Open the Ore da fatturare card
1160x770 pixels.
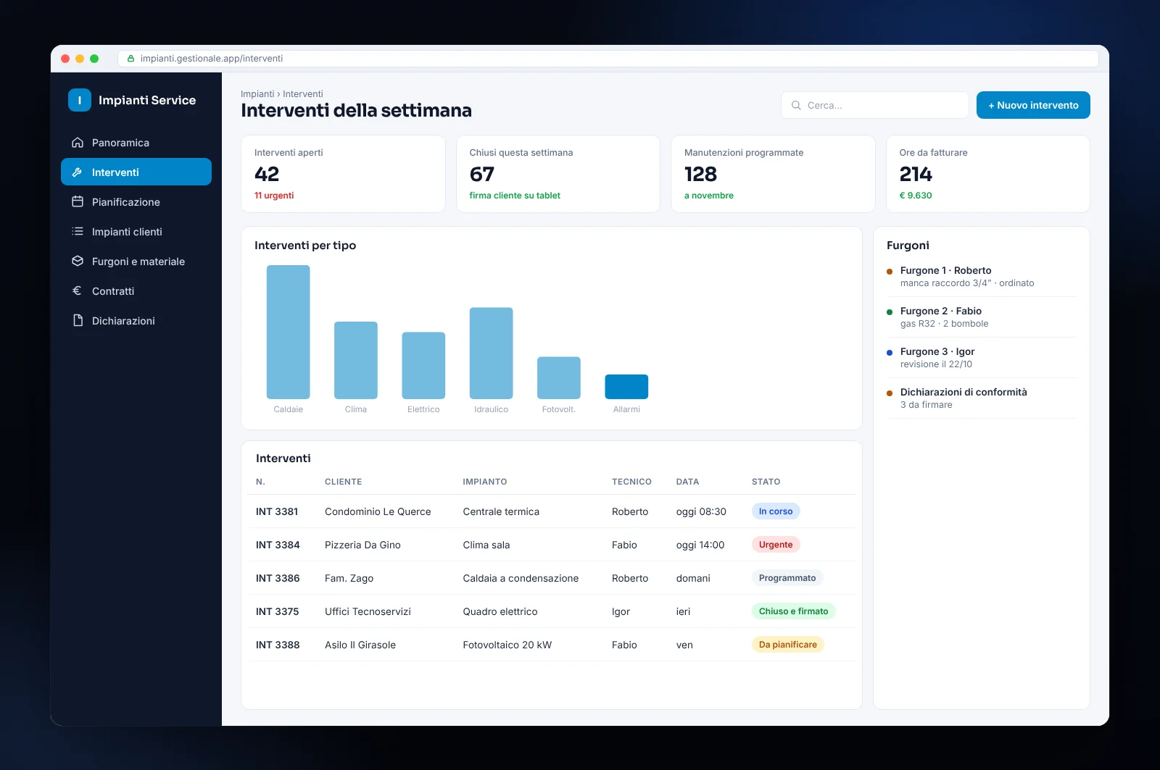(x=988, y=174)
